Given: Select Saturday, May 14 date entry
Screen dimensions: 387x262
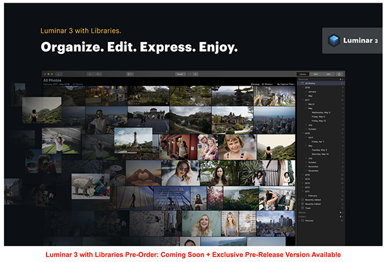Looking at the screenshot, I should (x=320, y=154).
